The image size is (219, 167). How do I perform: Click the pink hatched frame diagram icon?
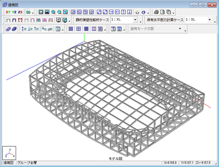coord(45,20)
